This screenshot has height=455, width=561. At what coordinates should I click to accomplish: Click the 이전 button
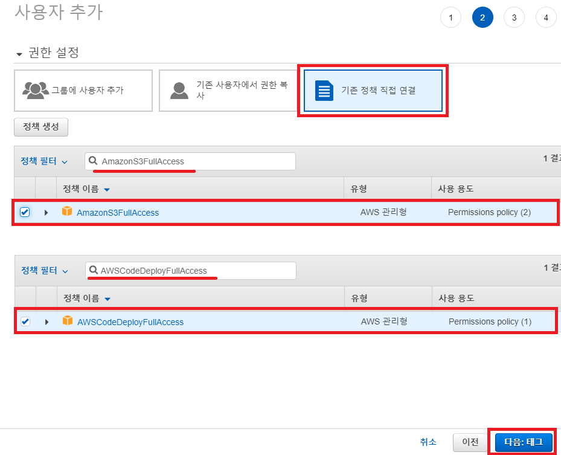[470, 442]
